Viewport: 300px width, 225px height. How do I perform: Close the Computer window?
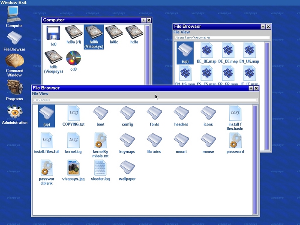(x=149, y=20)
